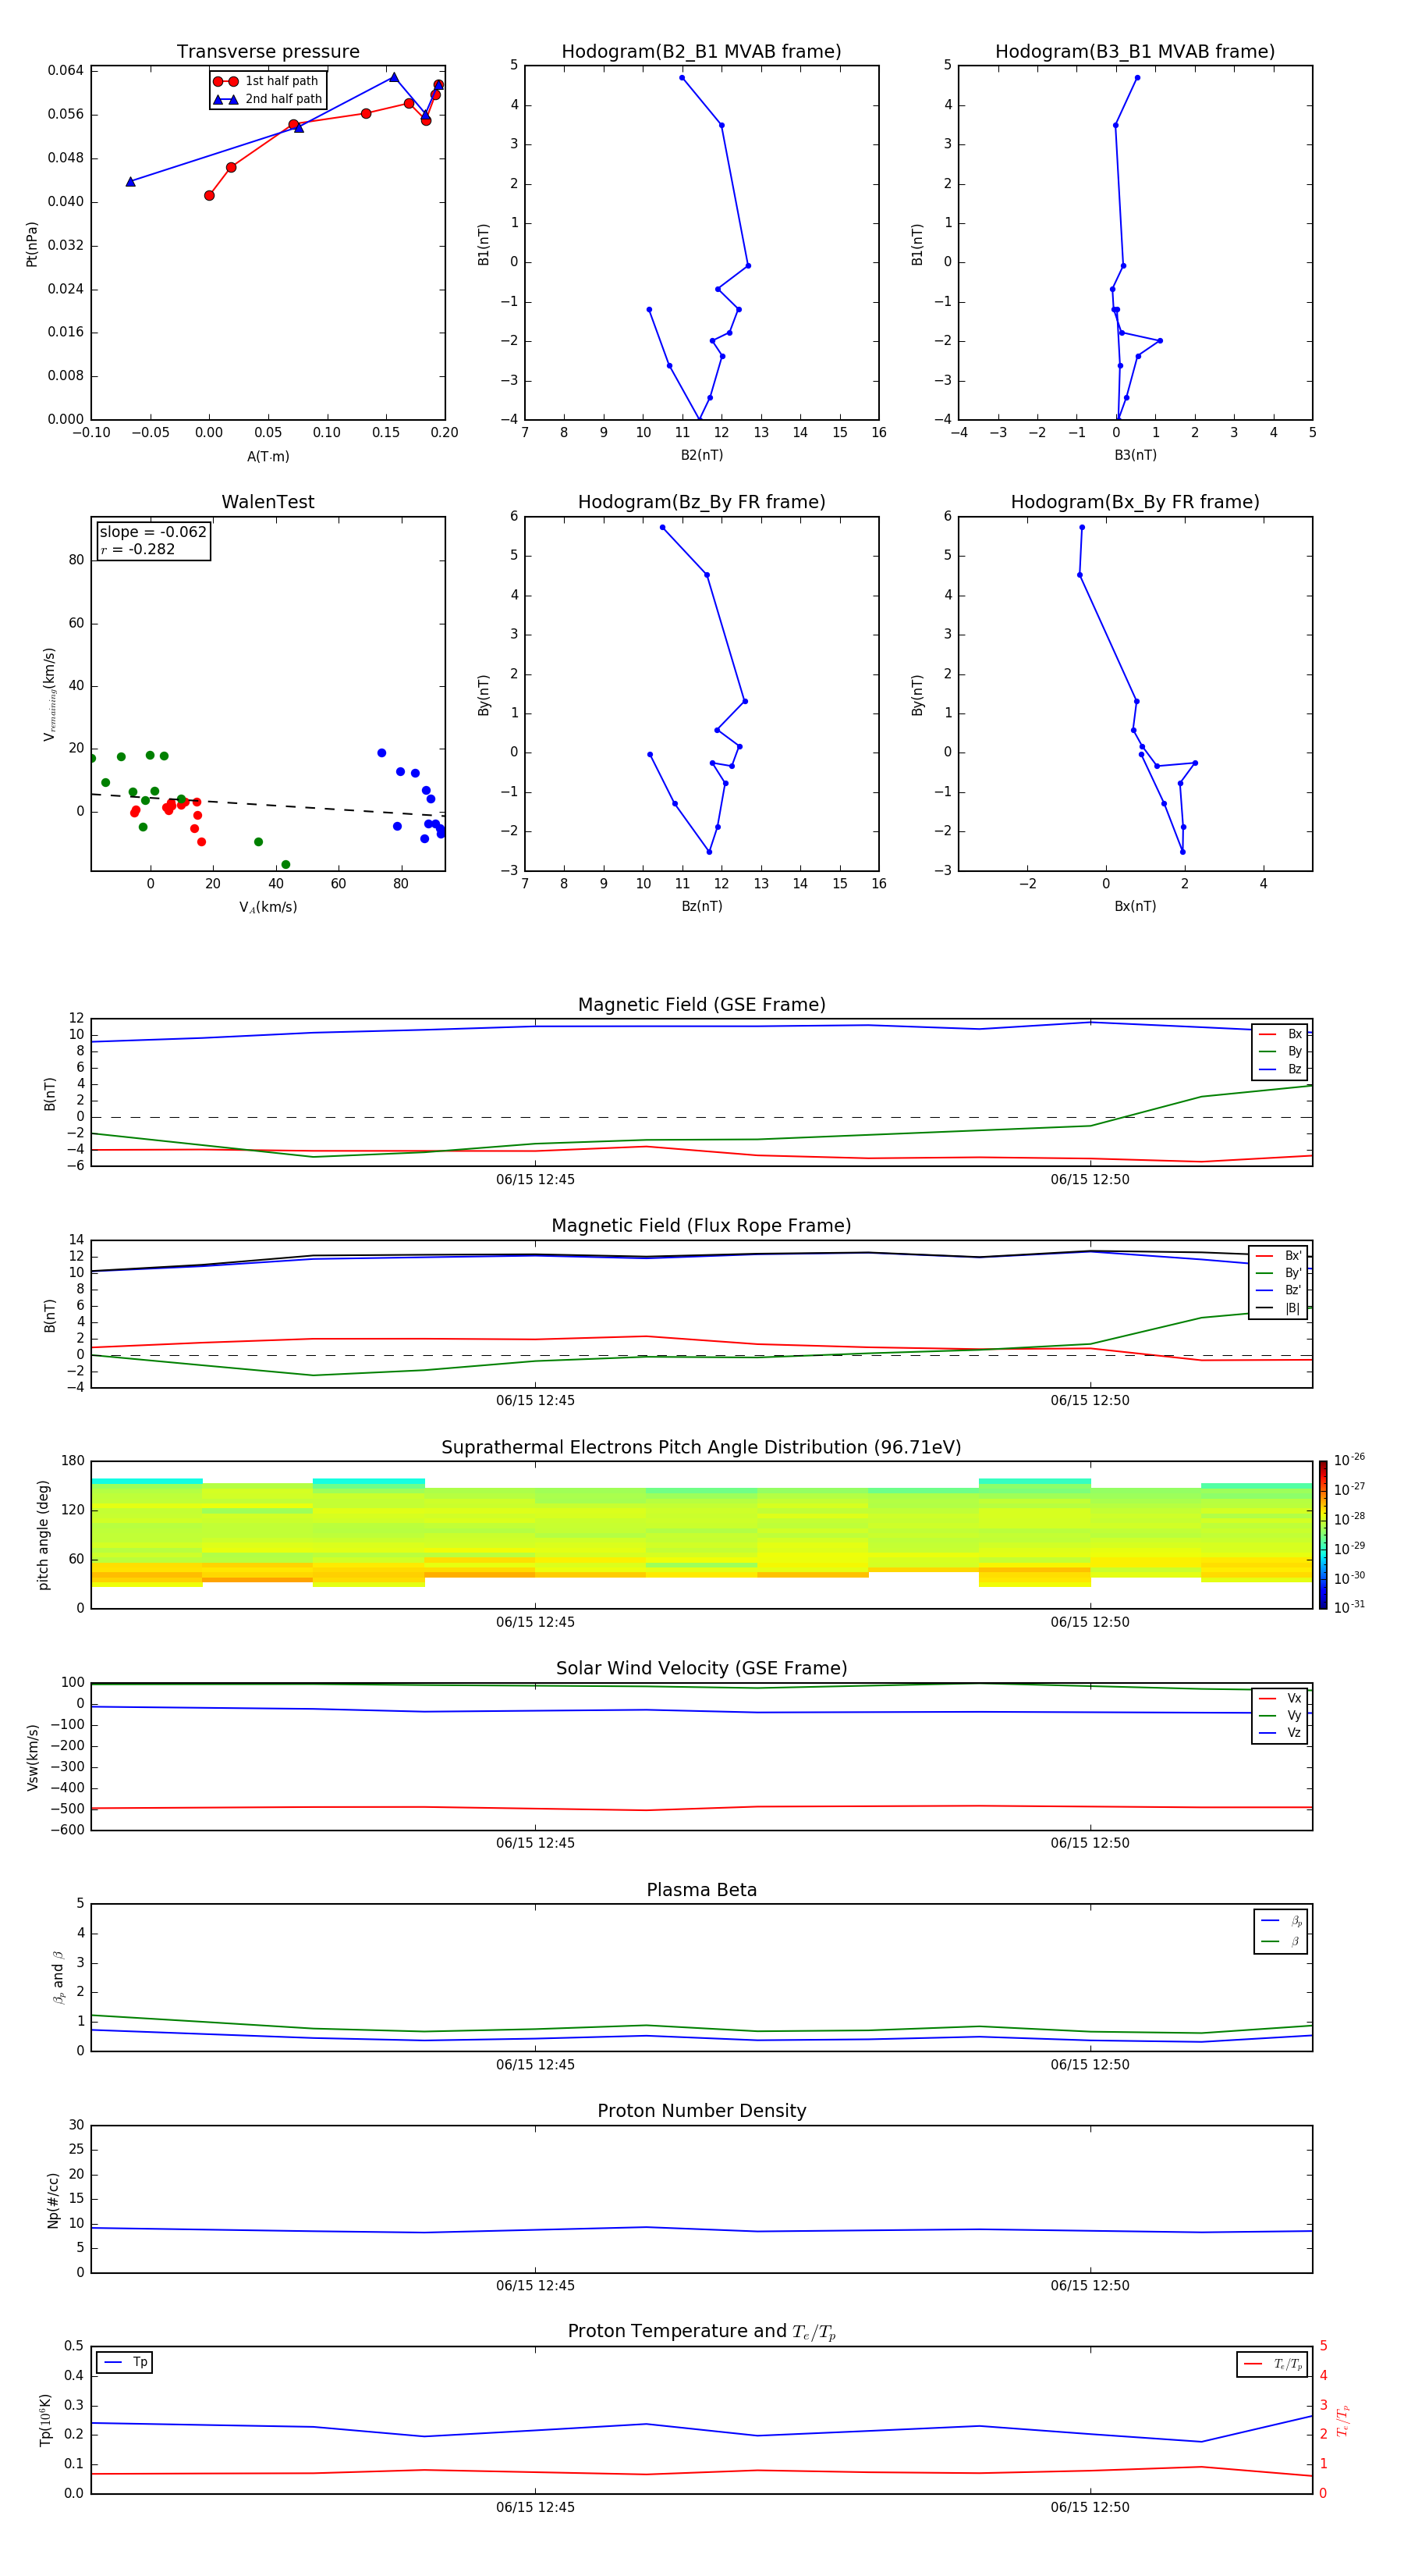Click the "Pt(nPa)" y-axis label
The width and height of the screenshot is (1404, 2576).
click(32, 243)
